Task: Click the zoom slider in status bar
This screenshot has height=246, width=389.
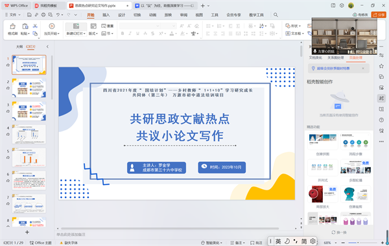Action: 363,243
